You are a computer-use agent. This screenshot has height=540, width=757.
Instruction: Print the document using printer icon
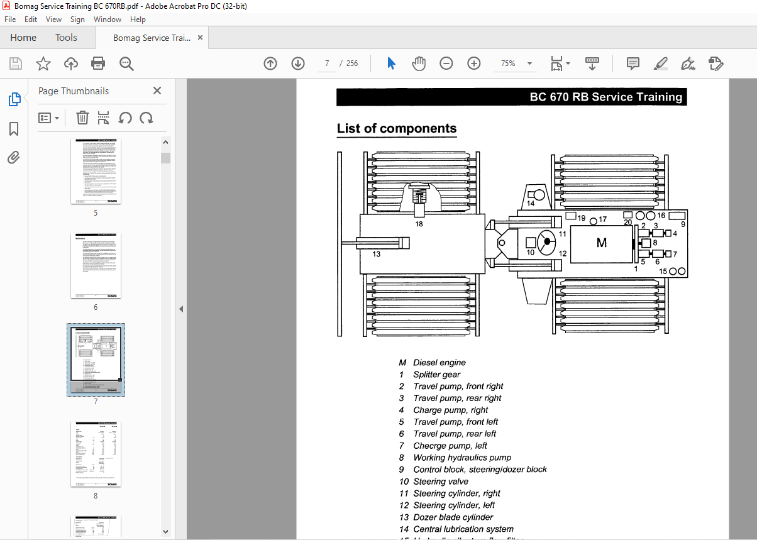click(98, 63)
